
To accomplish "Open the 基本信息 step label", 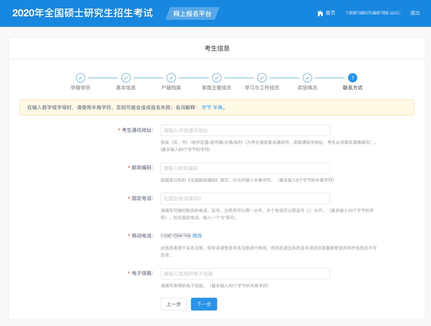I will (x=126, y=87).
